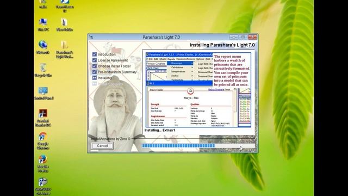Launch Mozilla Firefox from the desktop

tap(43, 163)
